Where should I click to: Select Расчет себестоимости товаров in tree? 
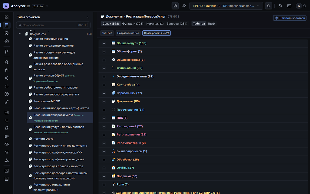(x=55, y=88)
